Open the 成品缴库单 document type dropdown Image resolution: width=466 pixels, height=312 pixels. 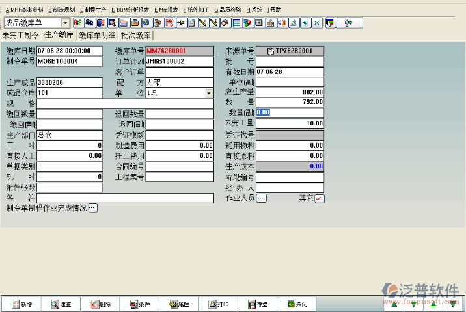[x=65, y=23]
